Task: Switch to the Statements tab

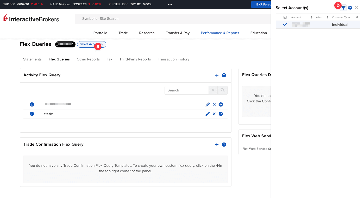Action: 32,59
